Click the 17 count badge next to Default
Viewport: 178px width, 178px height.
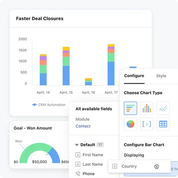pos(100,145)
